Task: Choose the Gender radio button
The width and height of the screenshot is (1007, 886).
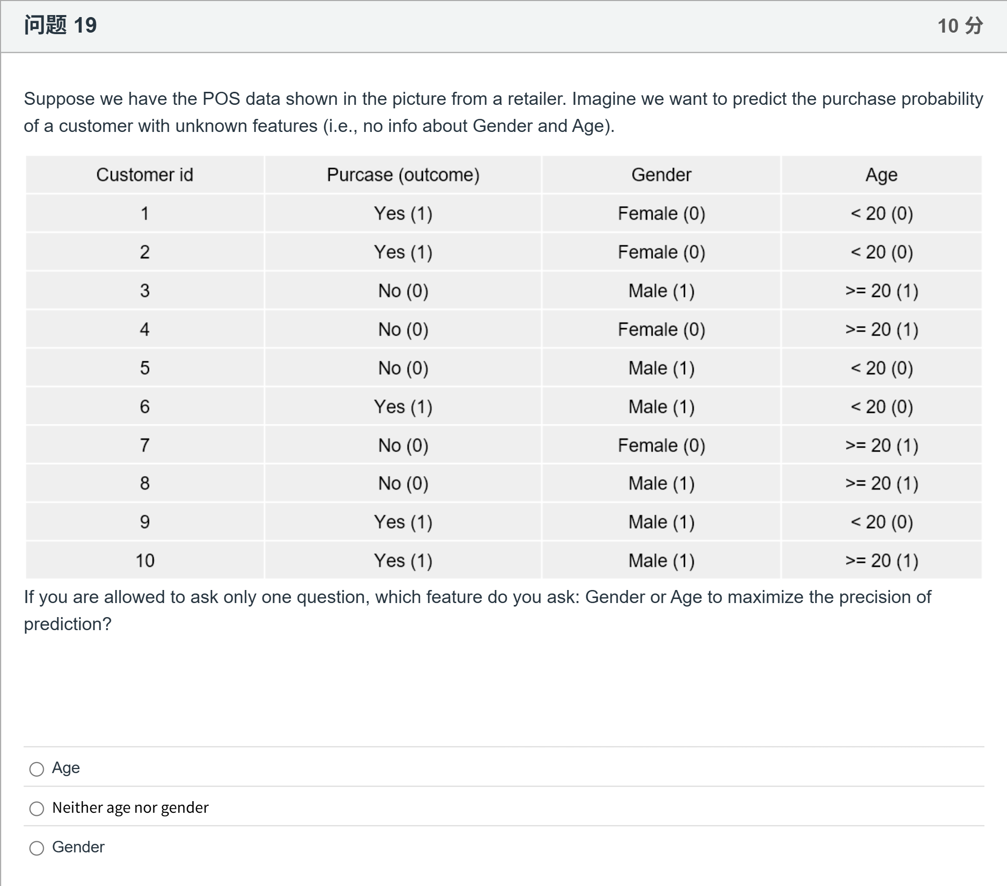Action: coord(37,848)
